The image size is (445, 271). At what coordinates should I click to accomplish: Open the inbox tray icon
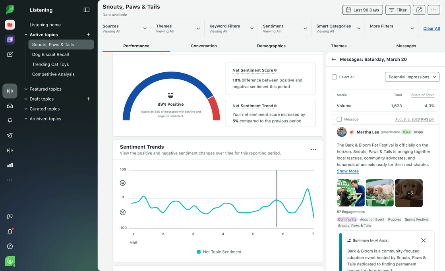(10, 106)
